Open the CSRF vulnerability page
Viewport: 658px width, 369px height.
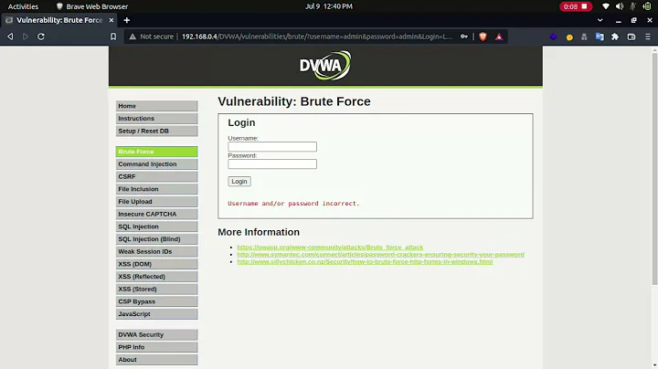[156, 176]
